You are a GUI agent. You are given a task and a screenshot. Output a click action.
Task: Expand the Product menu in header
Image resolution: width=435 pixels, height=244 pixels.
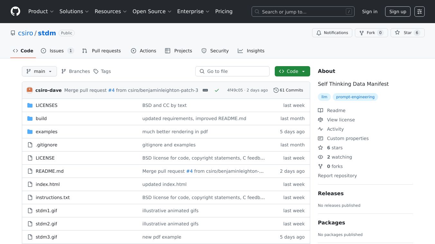tap(41, 12)
